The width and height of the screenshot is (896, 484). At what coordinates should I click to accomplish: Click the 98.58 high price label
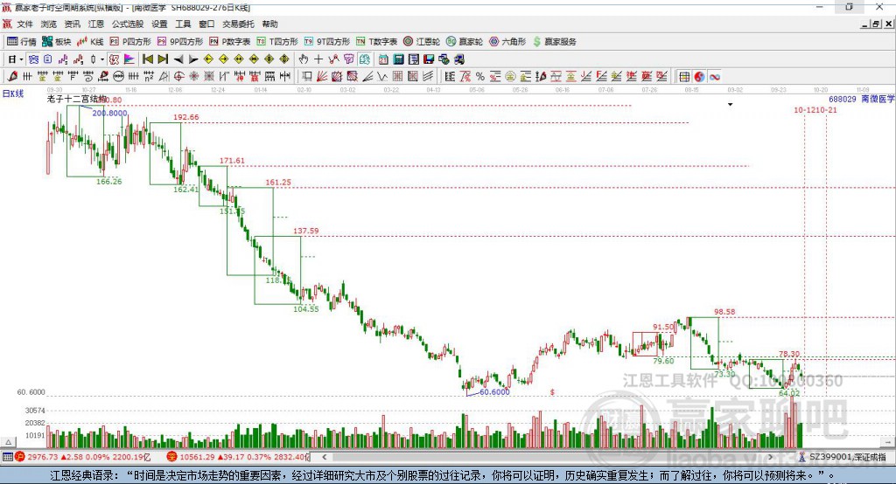point(724,312)
